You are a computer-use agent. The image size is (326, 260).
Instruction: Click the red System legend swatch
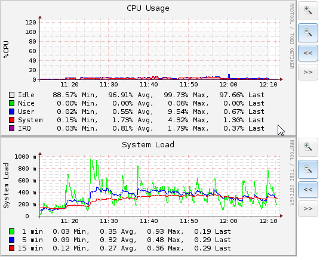point(12,120)
